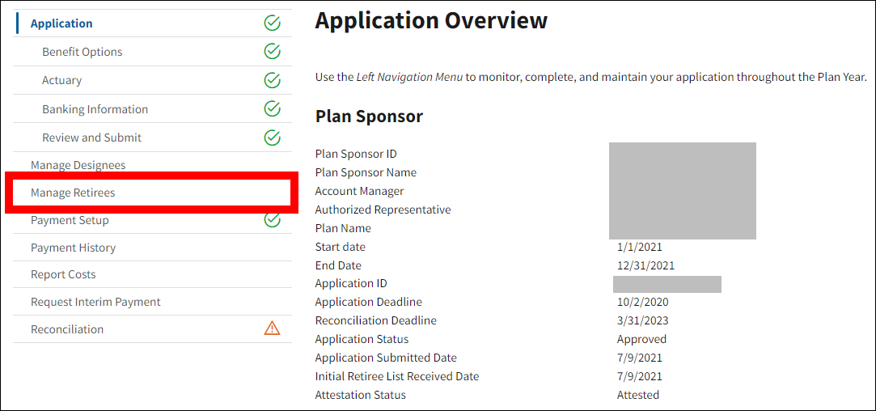The image size is (876, 411).
Task: Open the Reconciliation menu item
Action: pos(67,329)
